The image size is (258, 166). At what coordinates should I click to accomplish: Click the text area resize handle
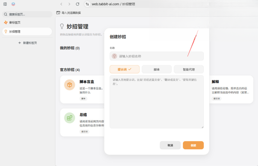pyautogui.click(x=203, y=127)
